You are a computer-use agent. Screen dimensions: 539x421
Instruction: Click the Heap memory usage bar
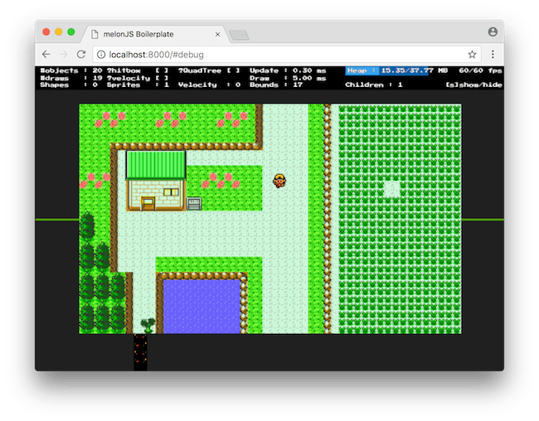tap(387, 70)
